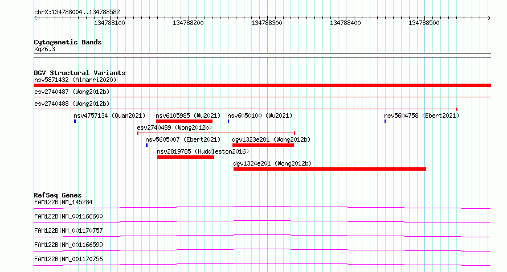Click ruler position 134788300
The height and width of the screenshot is (272, 507).
pyautogui.click(x=267, y=23)
